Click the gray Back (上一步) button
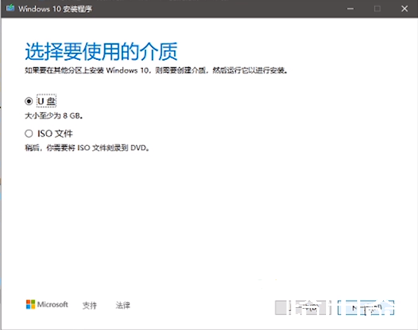The height and width of the screenshot is (330, 418). click(303, 308)
